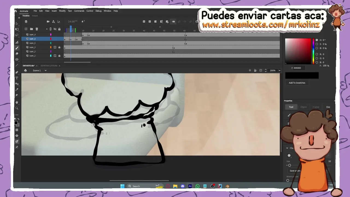The width and height of the screenshot is (350, 197).
Task: Unlock Layer_3 with its padlock
Action: click(x=59, y=47)
